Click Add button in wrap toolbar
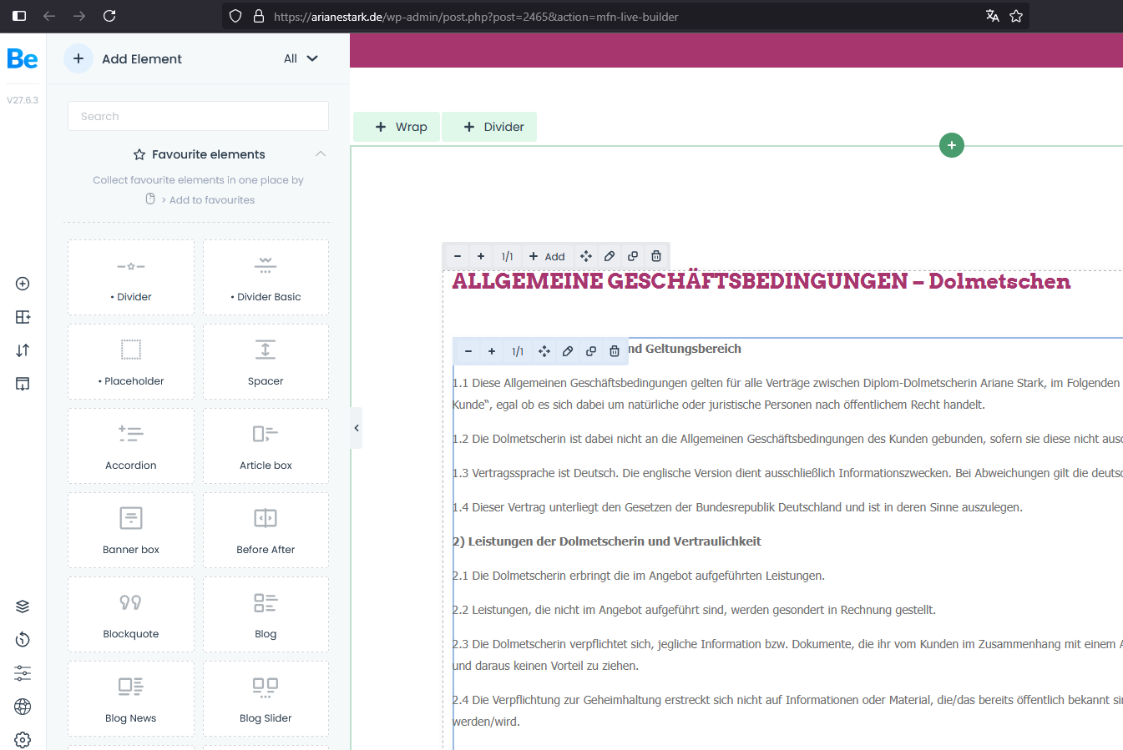The height and width of the screenshot is (750, 1123). (x=547, y=256)
